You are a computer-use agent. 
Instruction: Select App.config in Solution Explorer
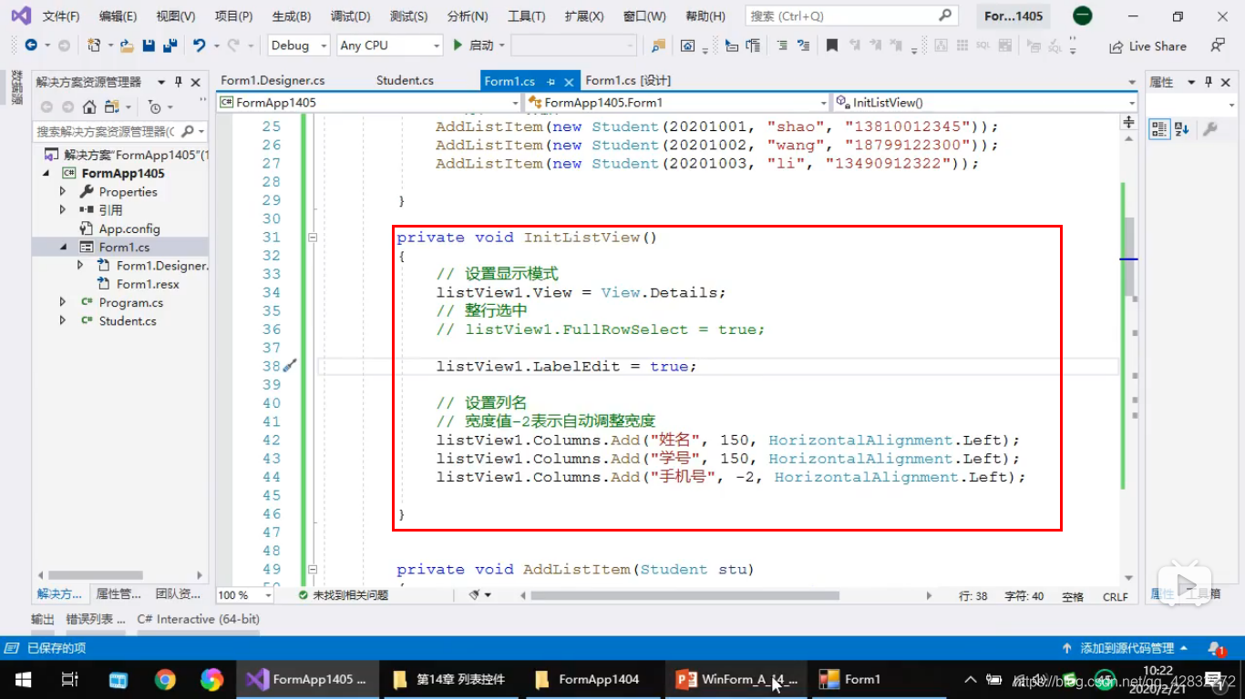(129, 228)
